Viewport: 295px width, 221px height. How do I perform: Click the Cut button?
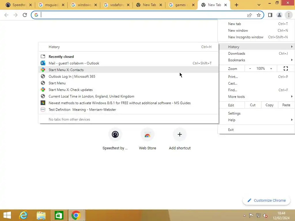point(253,105)
